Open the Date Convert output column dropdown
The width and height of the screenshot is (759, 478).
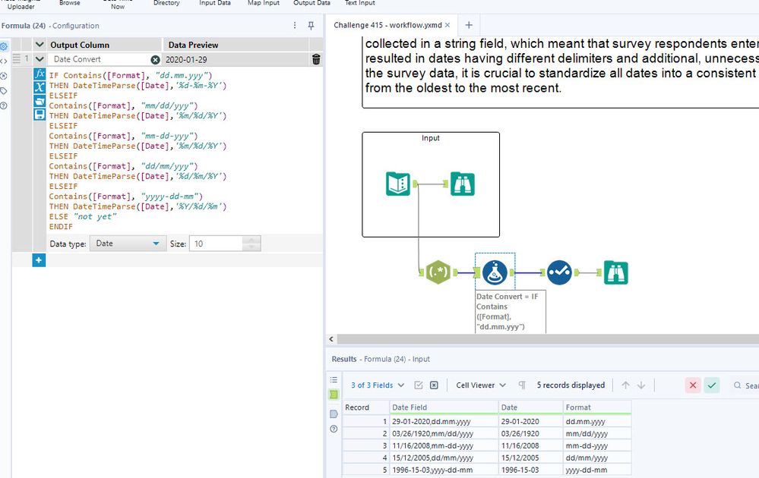click(100, 59)
